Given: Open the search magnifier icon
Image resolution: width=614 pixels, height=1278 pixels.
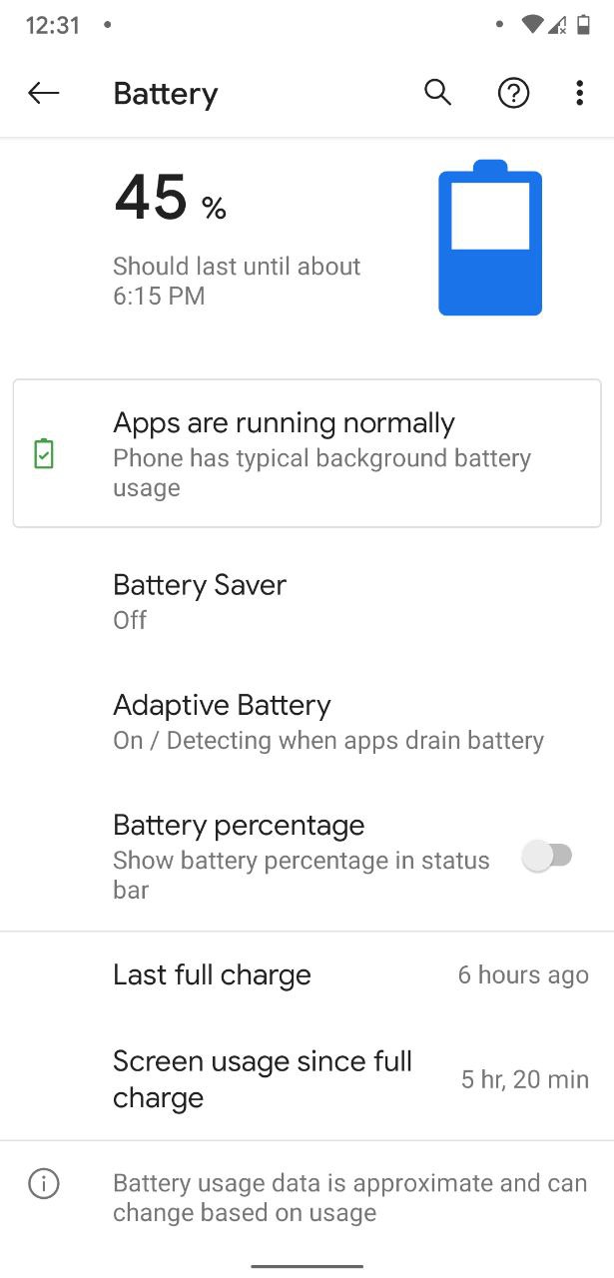Looking at the screenshot, I should (437, 93).
